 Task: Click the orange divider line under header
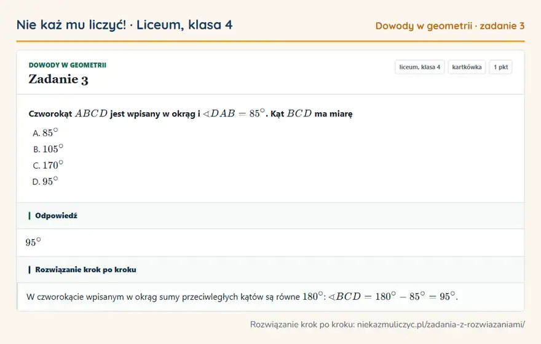(270, 41)
